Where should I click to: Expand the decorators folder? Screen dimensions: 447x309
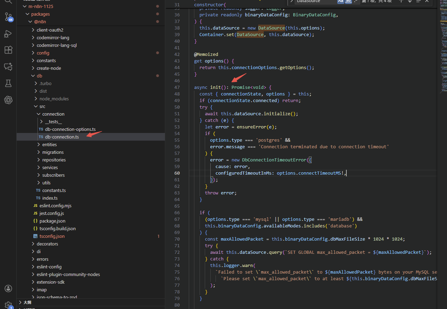[33, 244]
